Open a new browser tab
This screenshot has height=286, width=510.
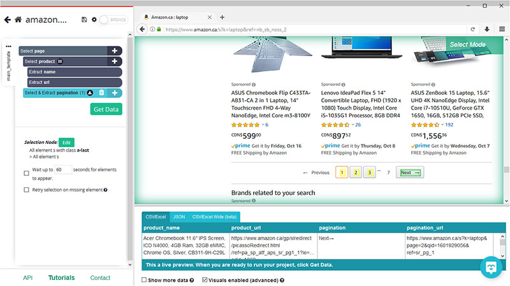point(222,17)
